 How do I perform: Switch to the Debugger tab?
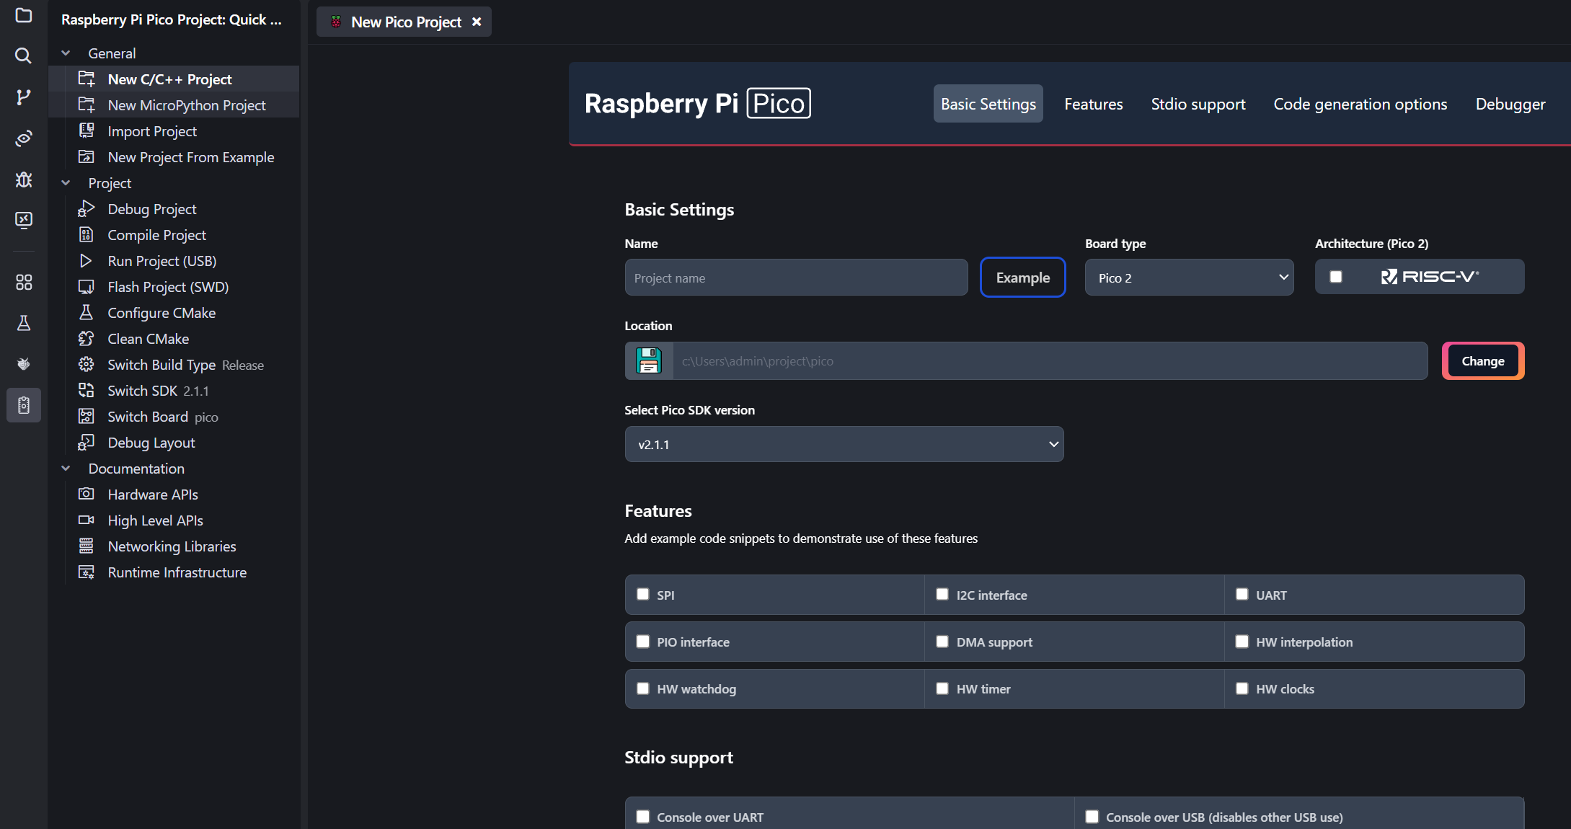click(1510, 104)
